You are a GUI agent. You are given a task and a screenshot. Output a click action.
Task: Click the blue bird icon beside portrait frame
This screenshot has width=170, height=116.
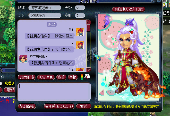click(98, 57)
